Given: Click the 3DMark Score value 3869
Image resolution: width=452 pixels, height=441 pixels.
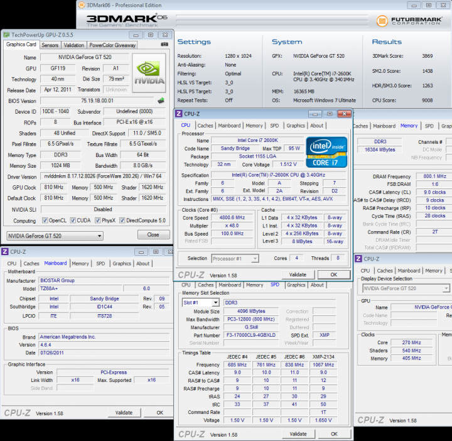Looking at the screenshot, I should pyautogui.click(x=428, y=56).
